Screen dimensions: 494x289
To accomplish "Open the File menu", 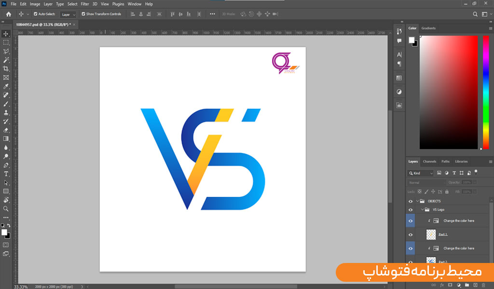I will [13, 4].
